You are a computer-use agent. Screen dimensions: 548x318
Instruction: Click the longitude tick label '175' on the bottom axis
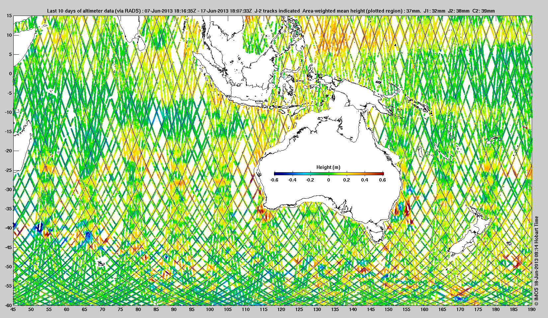pos(478,309)
